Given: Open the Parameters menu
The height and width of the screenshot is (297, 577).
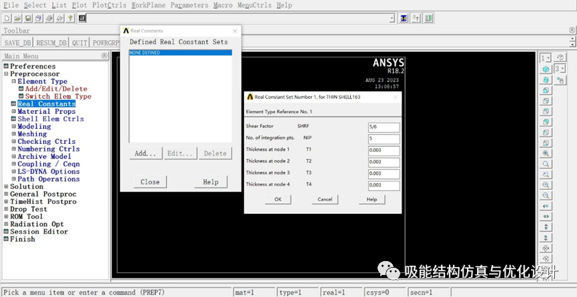Looking at the screenshot, I should click(x=189, y=5).
